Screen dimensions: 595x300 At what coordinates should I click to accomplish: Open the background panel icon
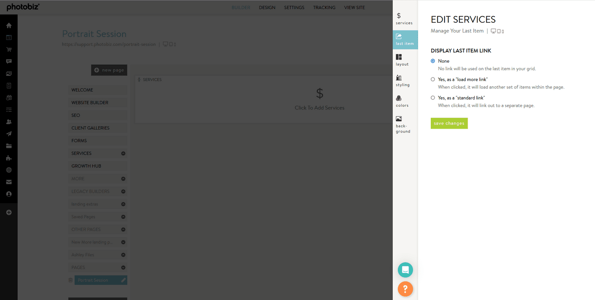pos(403,124)
